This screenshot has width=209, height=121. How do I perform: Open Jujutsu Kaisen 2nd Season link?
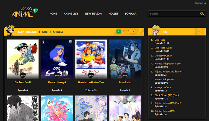[x=168, y=72]
